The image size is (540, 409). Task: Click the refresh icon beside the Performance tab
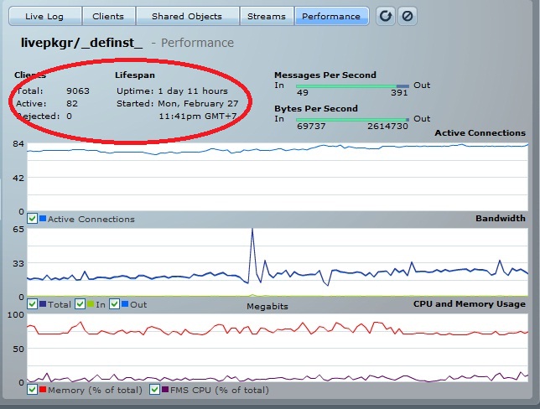point(386,16)
